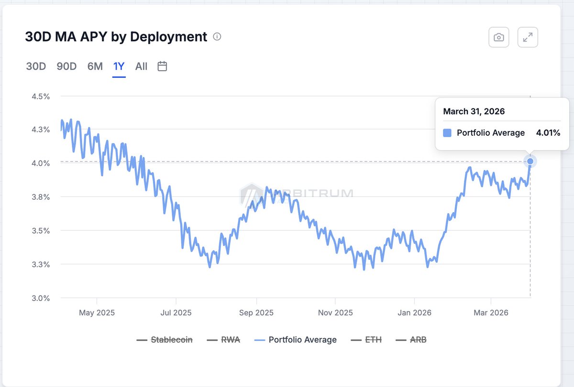
Task: Hide the Portfolio Average line via legend
Action: [x=304, y=340]
